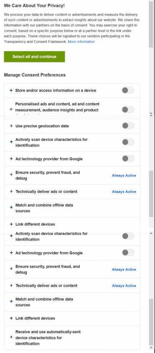Expand Store and/or access information plus icon
Viewport: 155px width, 353px height.
click(x=11, y=90)
